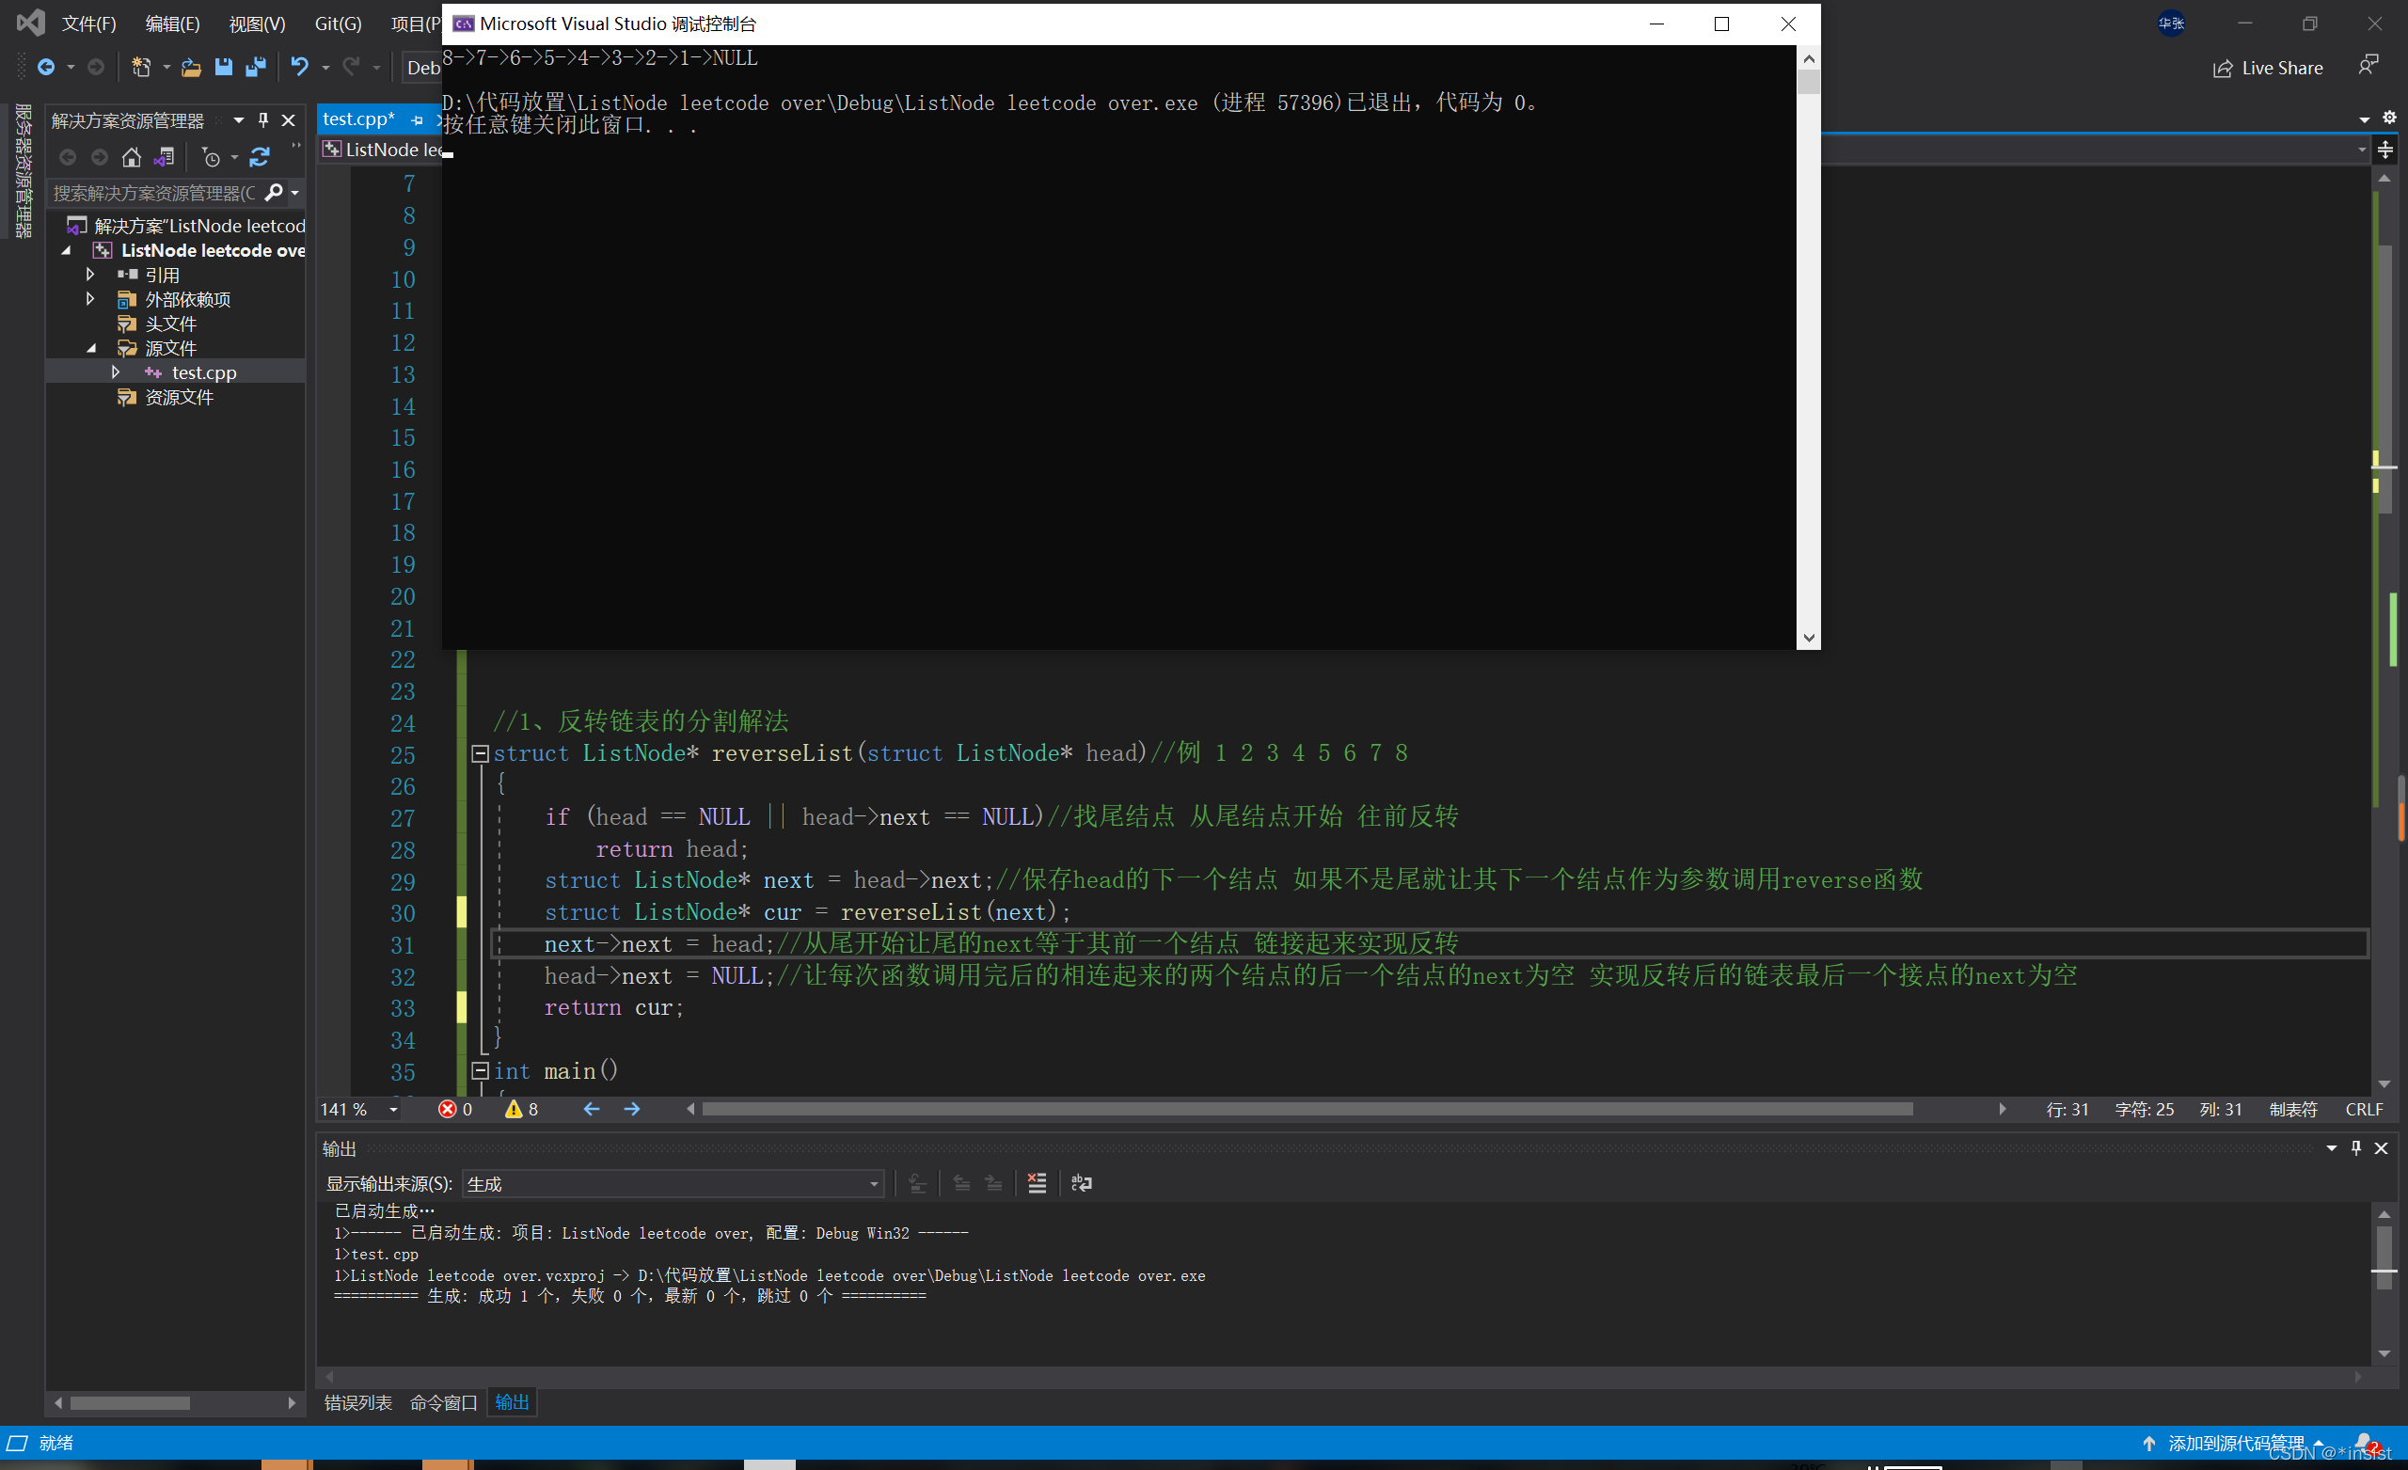Click the Visual Studio logo icon
2408x1470 pixels.
coord(29,23)
